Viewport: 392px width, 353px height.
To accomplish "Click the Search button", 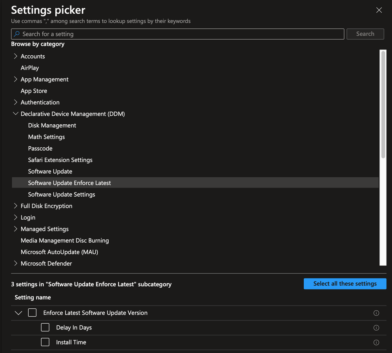I will [365, 34].
